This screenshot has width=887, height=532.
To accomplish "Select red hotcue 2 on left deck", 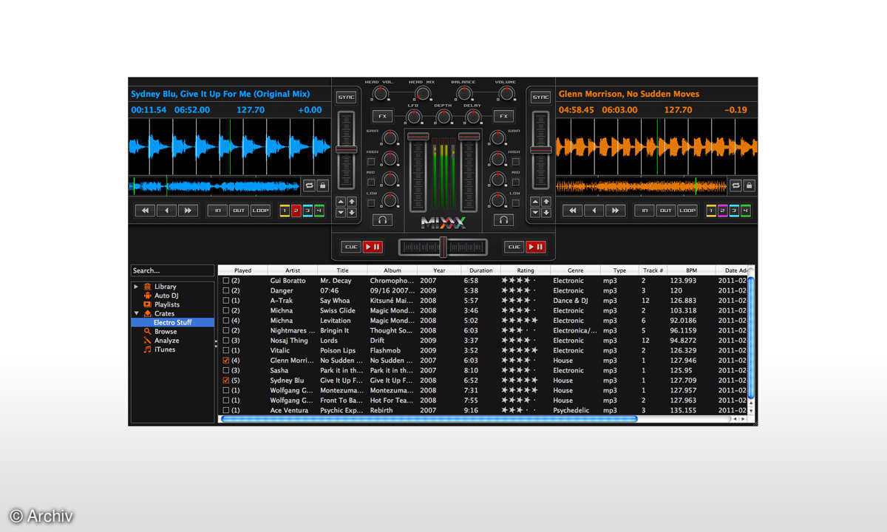I will (296, 211).
